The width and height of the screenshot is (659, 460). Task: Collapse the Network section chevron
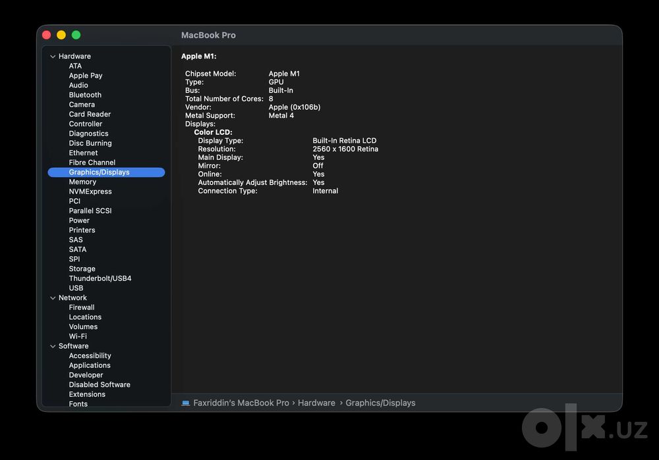tap(53, 298)
